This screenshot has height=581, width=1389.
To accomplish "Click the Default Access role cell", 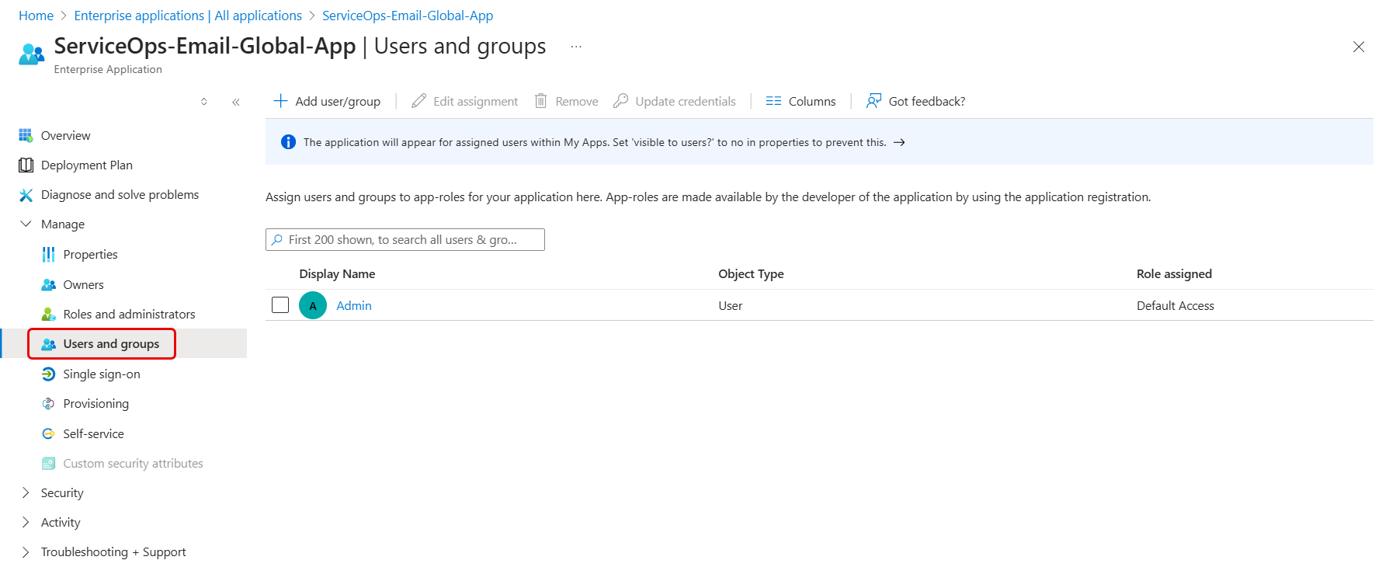I will pyautogui.click(x=1175, y=306).
